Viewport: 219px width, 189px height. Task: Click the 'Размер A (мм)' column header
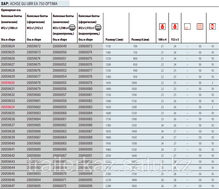click(x=140, y=40)
